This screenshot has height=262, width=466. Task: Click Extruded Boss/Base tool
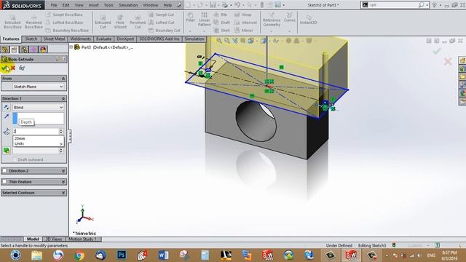point(12,22)
